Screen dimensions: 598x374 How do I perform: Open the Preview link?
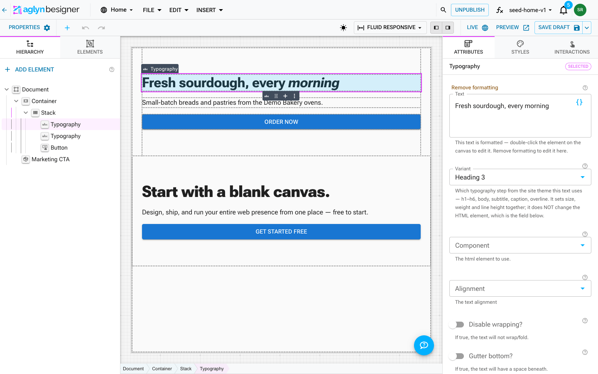(512, 27)
